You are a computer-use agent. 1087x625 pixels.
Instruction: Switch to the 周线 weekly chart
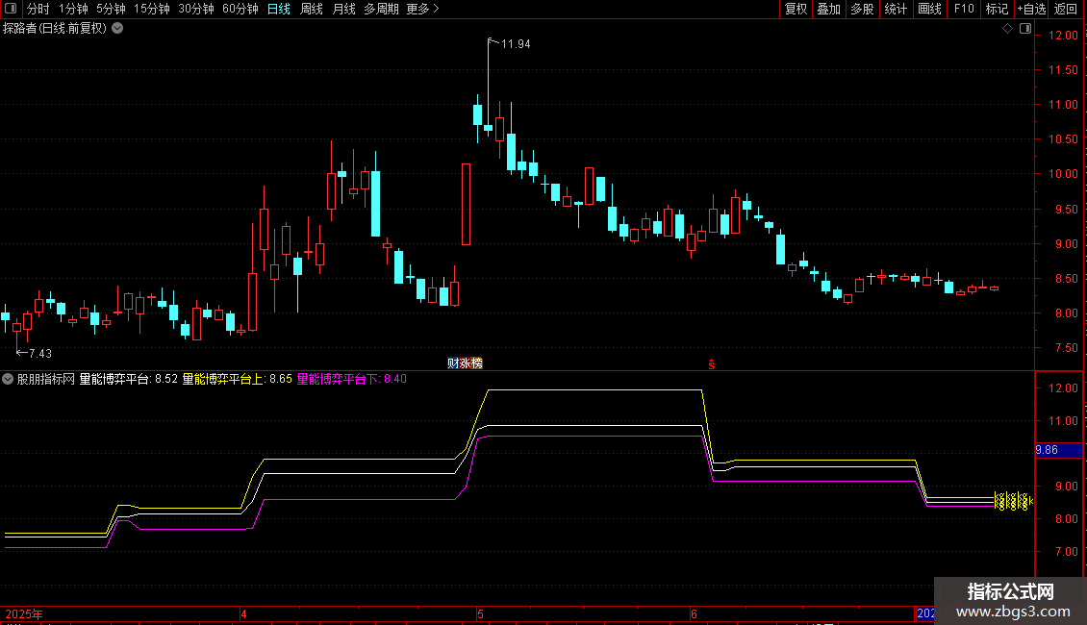click(312, 9)
